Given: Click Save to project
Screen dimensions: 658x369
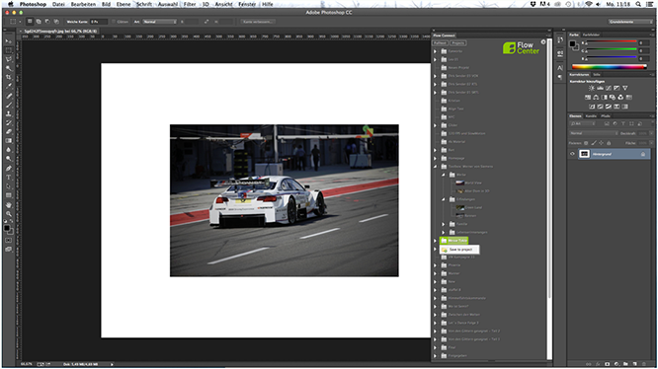Looking at the screenshot, I should point(460,250).
